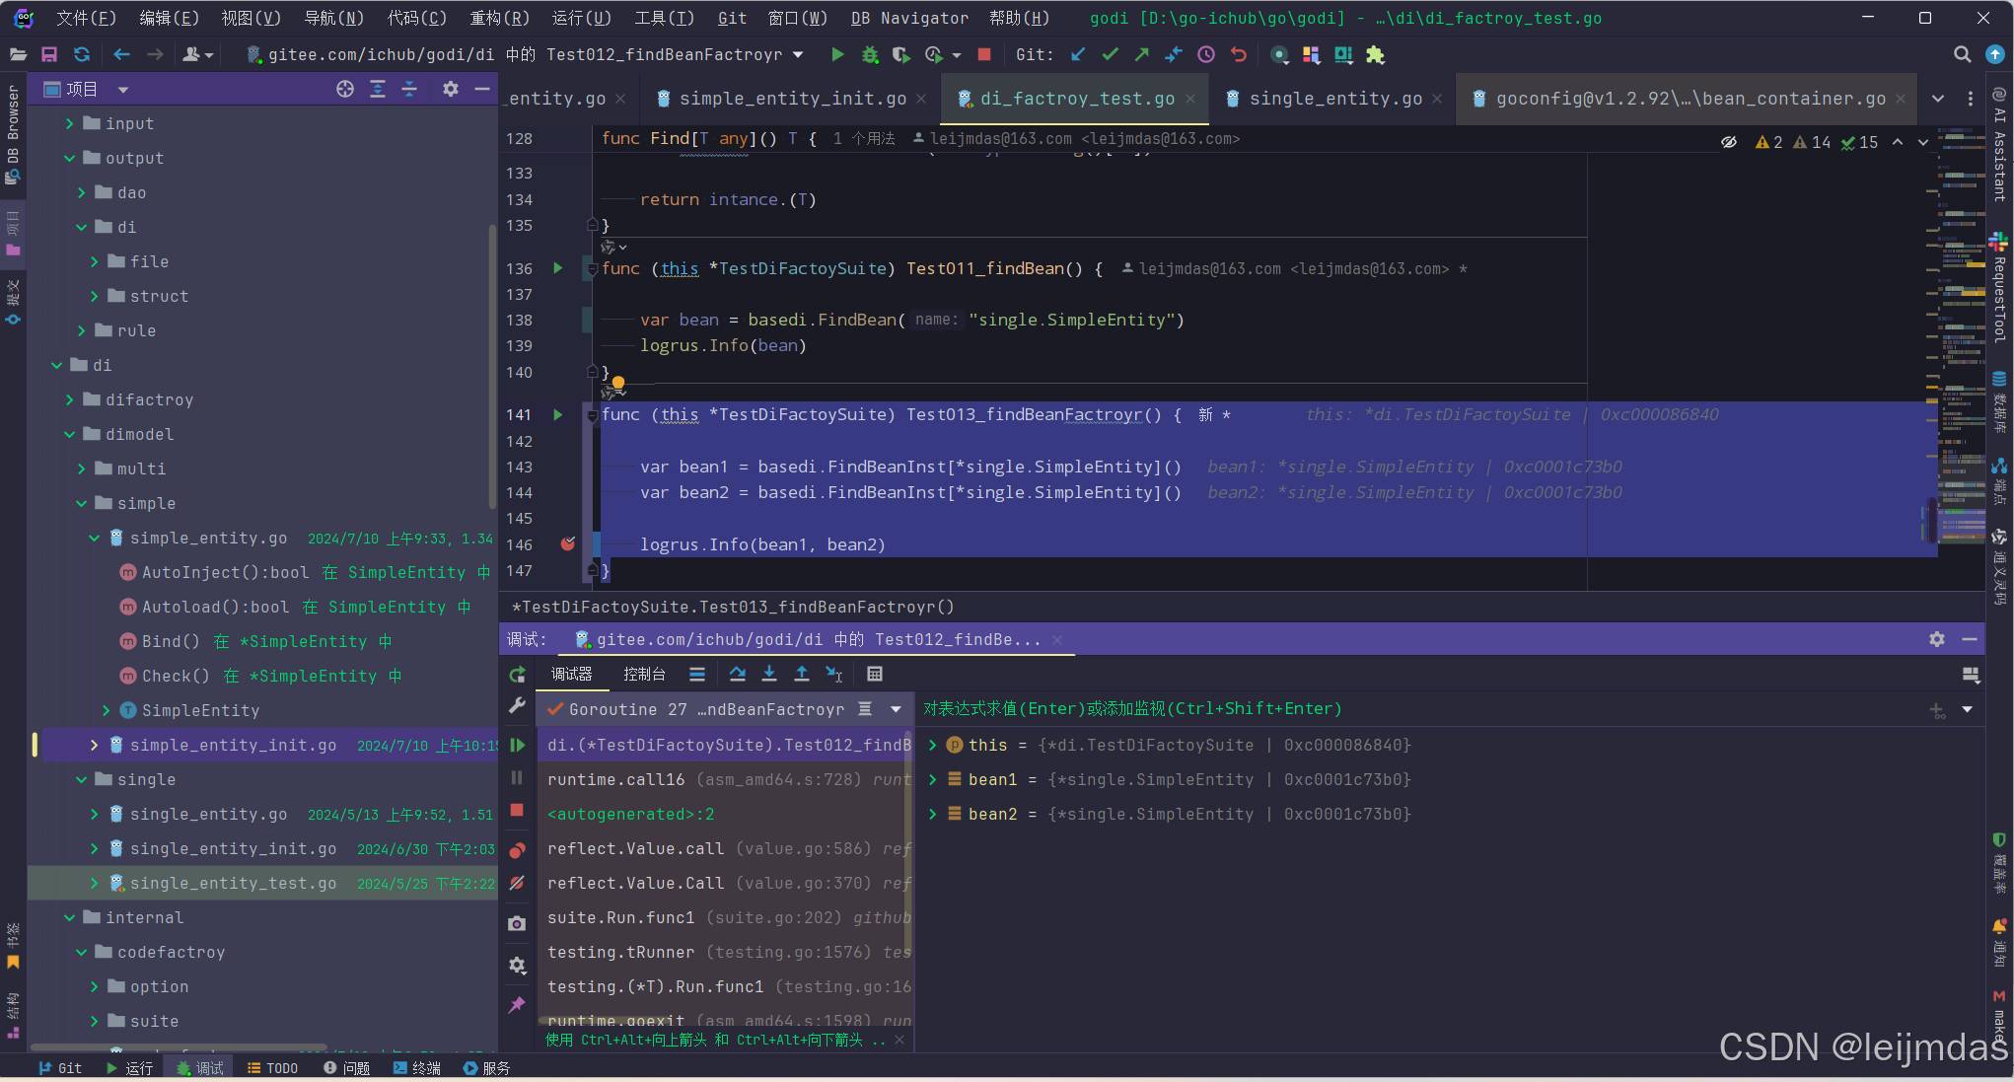
Task: Expand bean2 variable in debugger
Action: click(932, 814)
